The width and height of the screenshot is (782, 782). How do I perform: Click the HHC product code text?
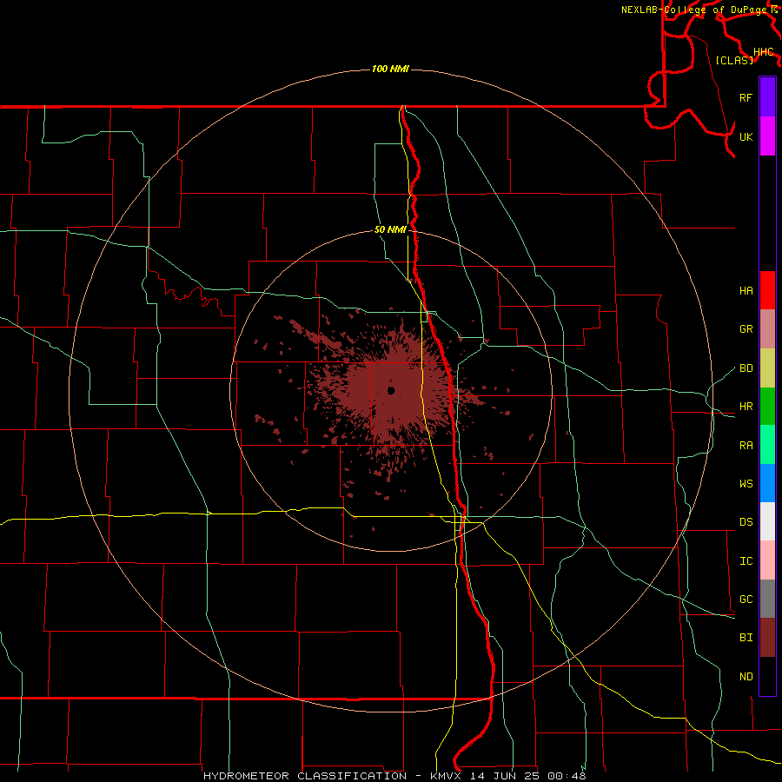click(x=763, y=52)
